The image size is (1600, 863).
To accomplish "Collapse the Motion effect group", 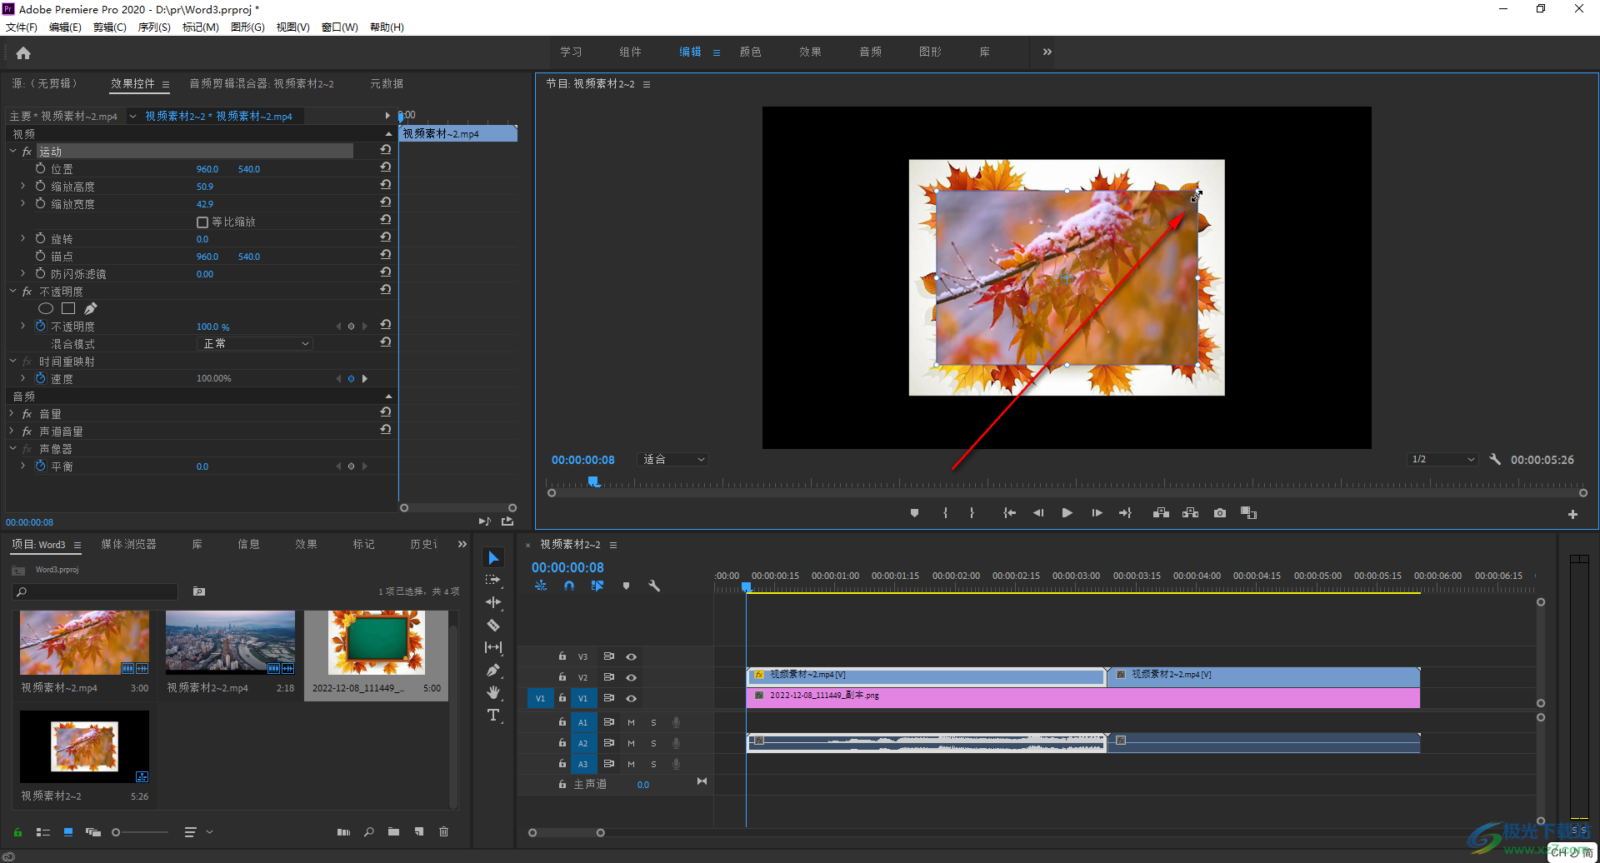I will (x=12, y=151).
